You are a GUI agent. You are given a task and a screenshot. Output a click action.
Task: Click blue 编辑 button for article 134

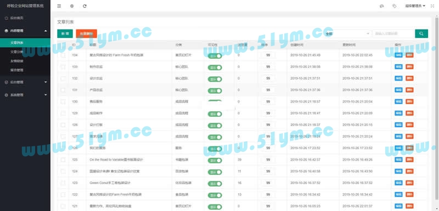(398, 55)
